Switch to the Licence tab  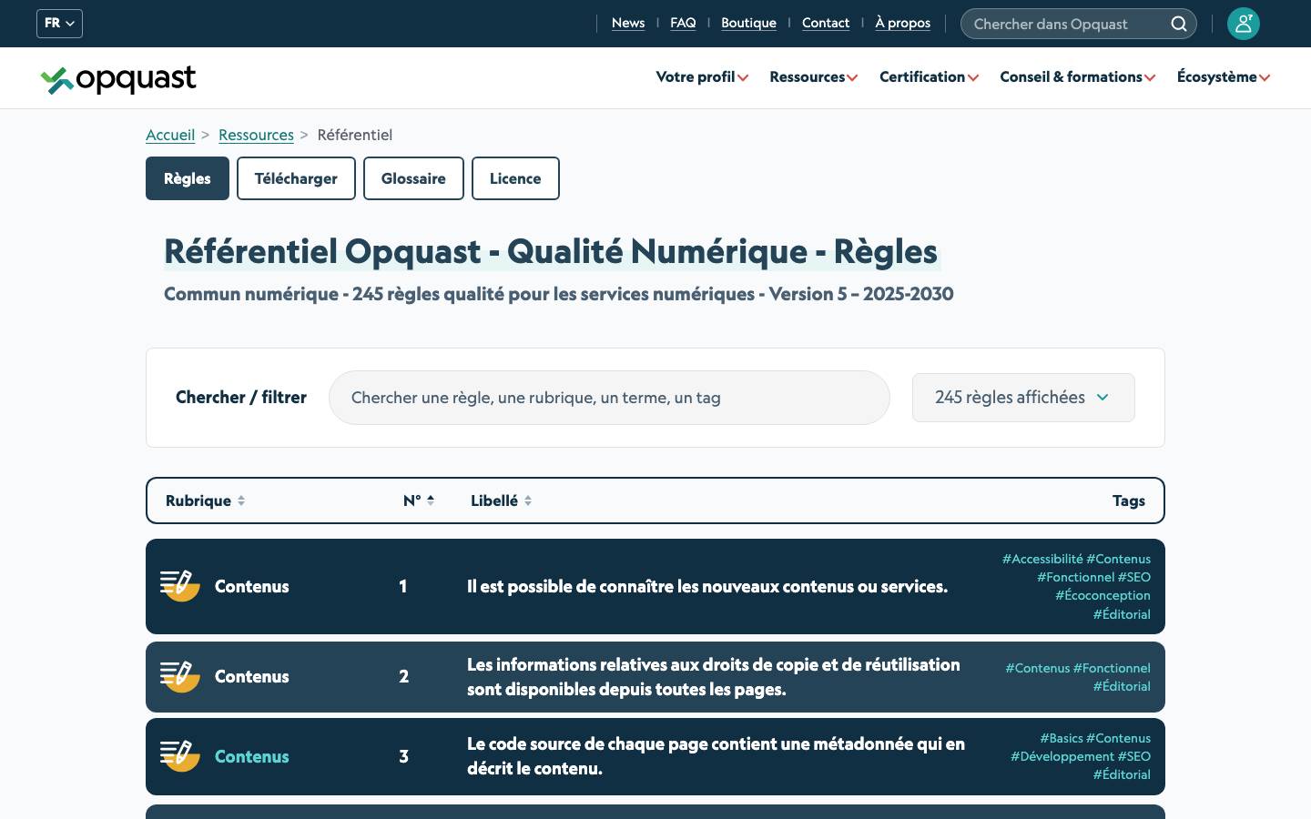(515, 178)
